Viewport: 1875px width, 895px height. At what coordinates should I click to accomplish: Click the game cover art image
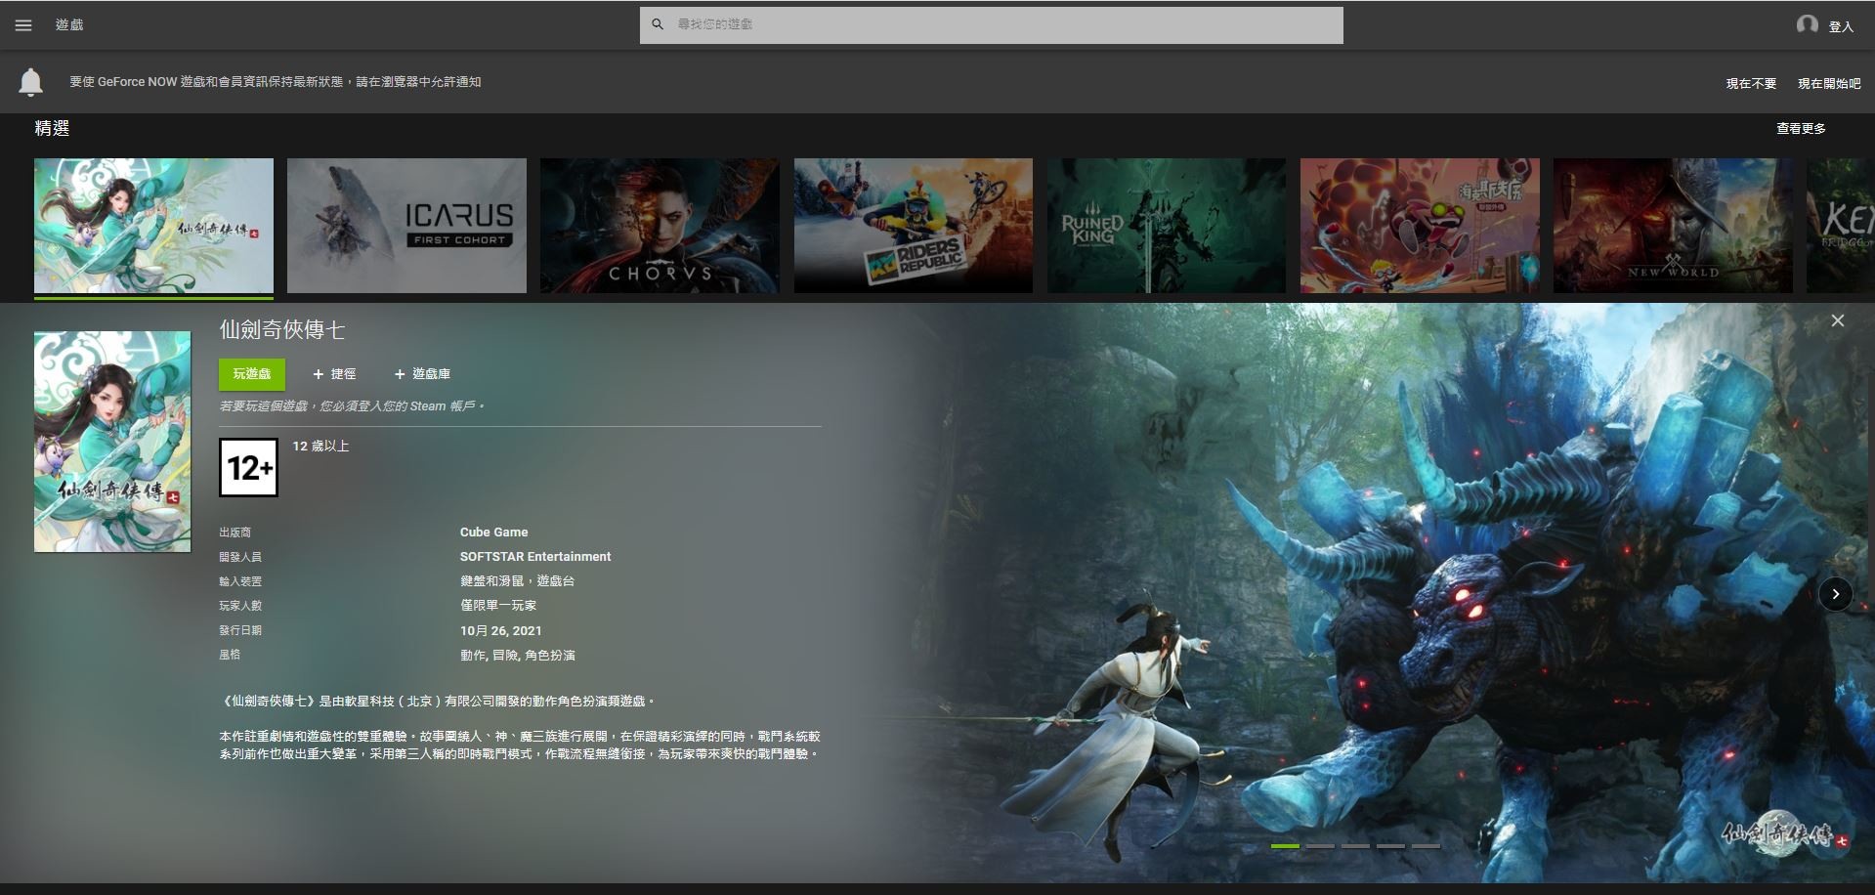112,442
